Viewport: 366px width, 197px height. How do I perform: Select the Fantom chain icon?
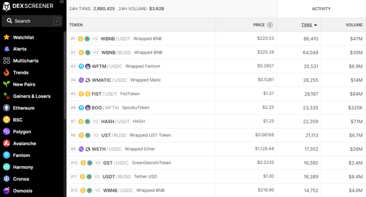6,155
